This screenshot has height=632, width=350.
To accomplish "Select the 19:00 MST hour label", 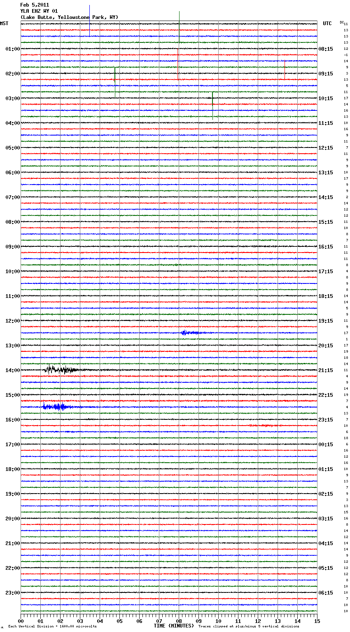I will pos(13,494).
